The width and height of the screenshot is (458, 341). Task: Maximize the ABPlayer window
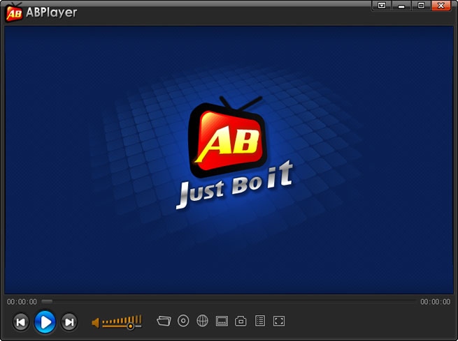coord(421,6)
